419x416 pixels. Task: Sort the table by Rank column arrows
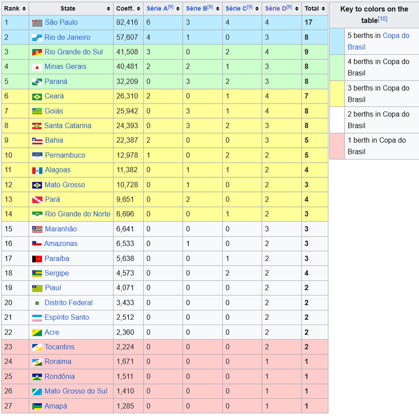tap(24, 8)
